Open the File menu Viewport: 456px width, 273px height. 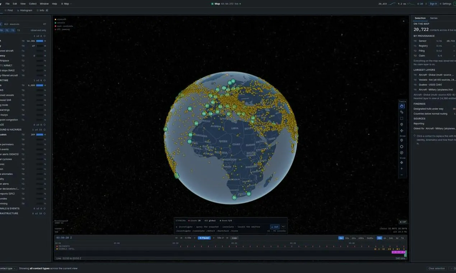pyautogui.click(x=8, y=4)
